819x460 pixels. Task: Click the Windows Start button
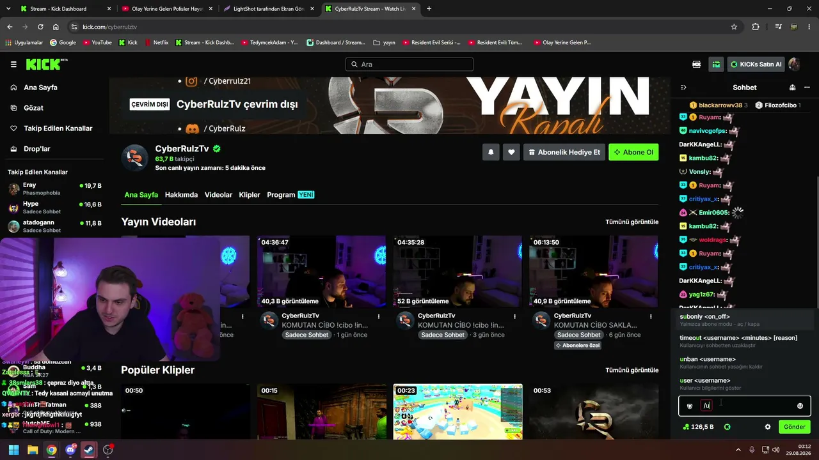click(13, 450)
